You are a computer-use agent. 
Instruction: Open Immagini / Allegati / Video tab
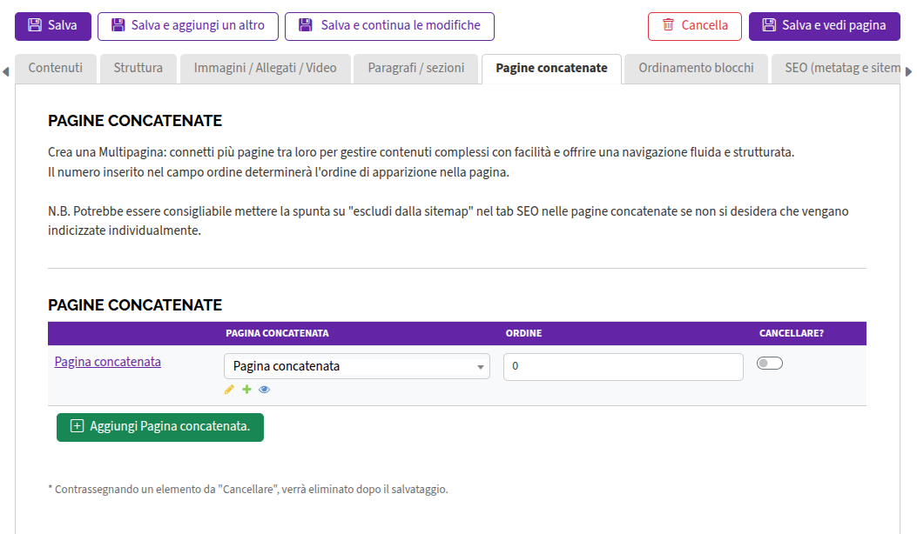266,69
